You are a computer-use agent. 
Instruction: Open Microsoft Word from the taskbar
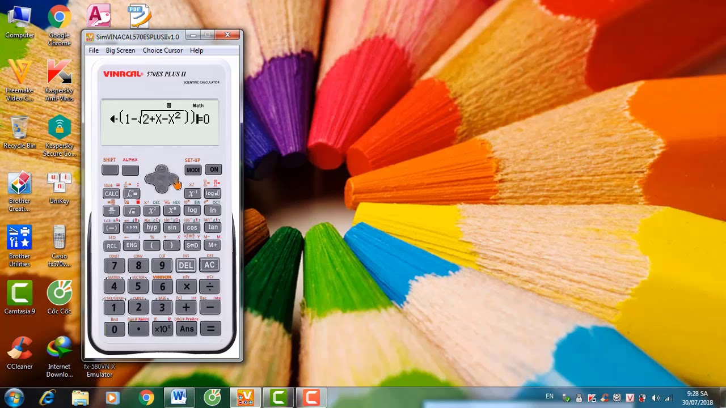(x=179, y=398)
